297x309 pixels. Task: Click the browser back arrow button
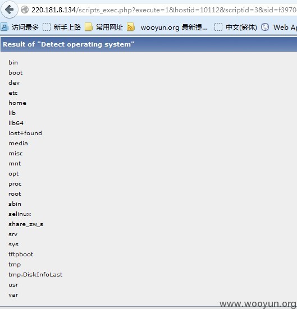coord(9,10)
